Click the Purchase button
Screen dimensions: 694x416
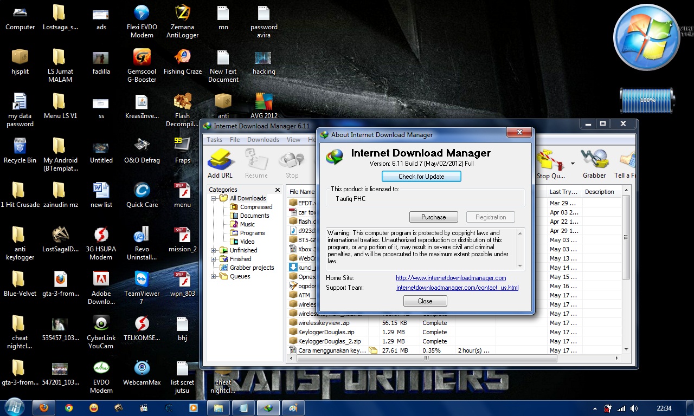click(x=434, y=217)
